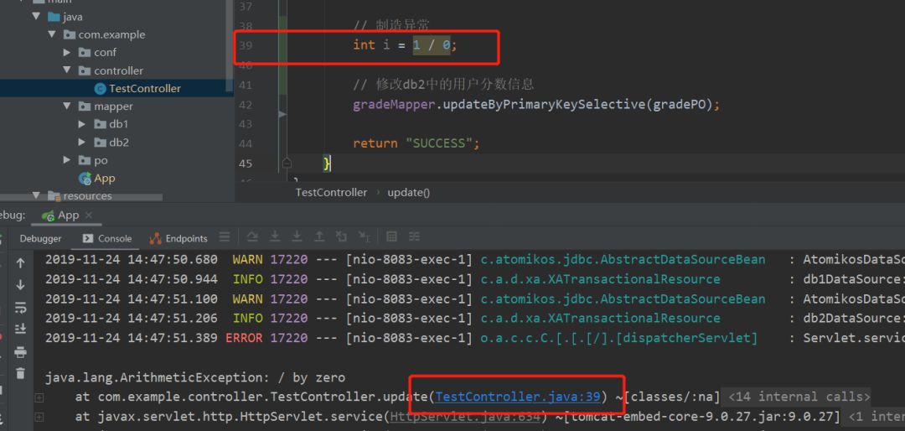Image resolution: width=905 pixels, height=431 pixels.
Task: Click the scroll up arrow in console sidebar
Action: point(21,263)
